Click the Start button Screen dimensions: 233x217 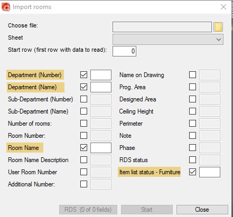tap(147, 210)
